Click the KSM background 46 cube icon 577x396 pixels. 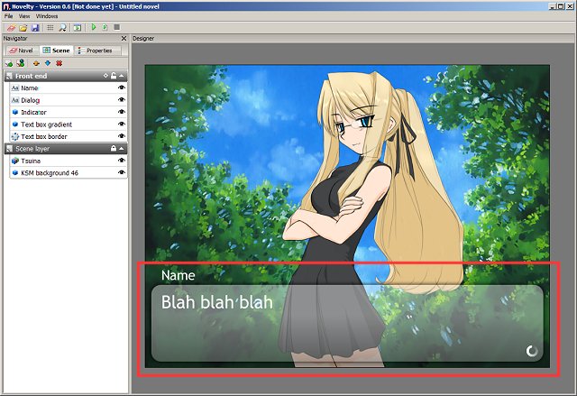pyautogui.click(x=15, y=173)
